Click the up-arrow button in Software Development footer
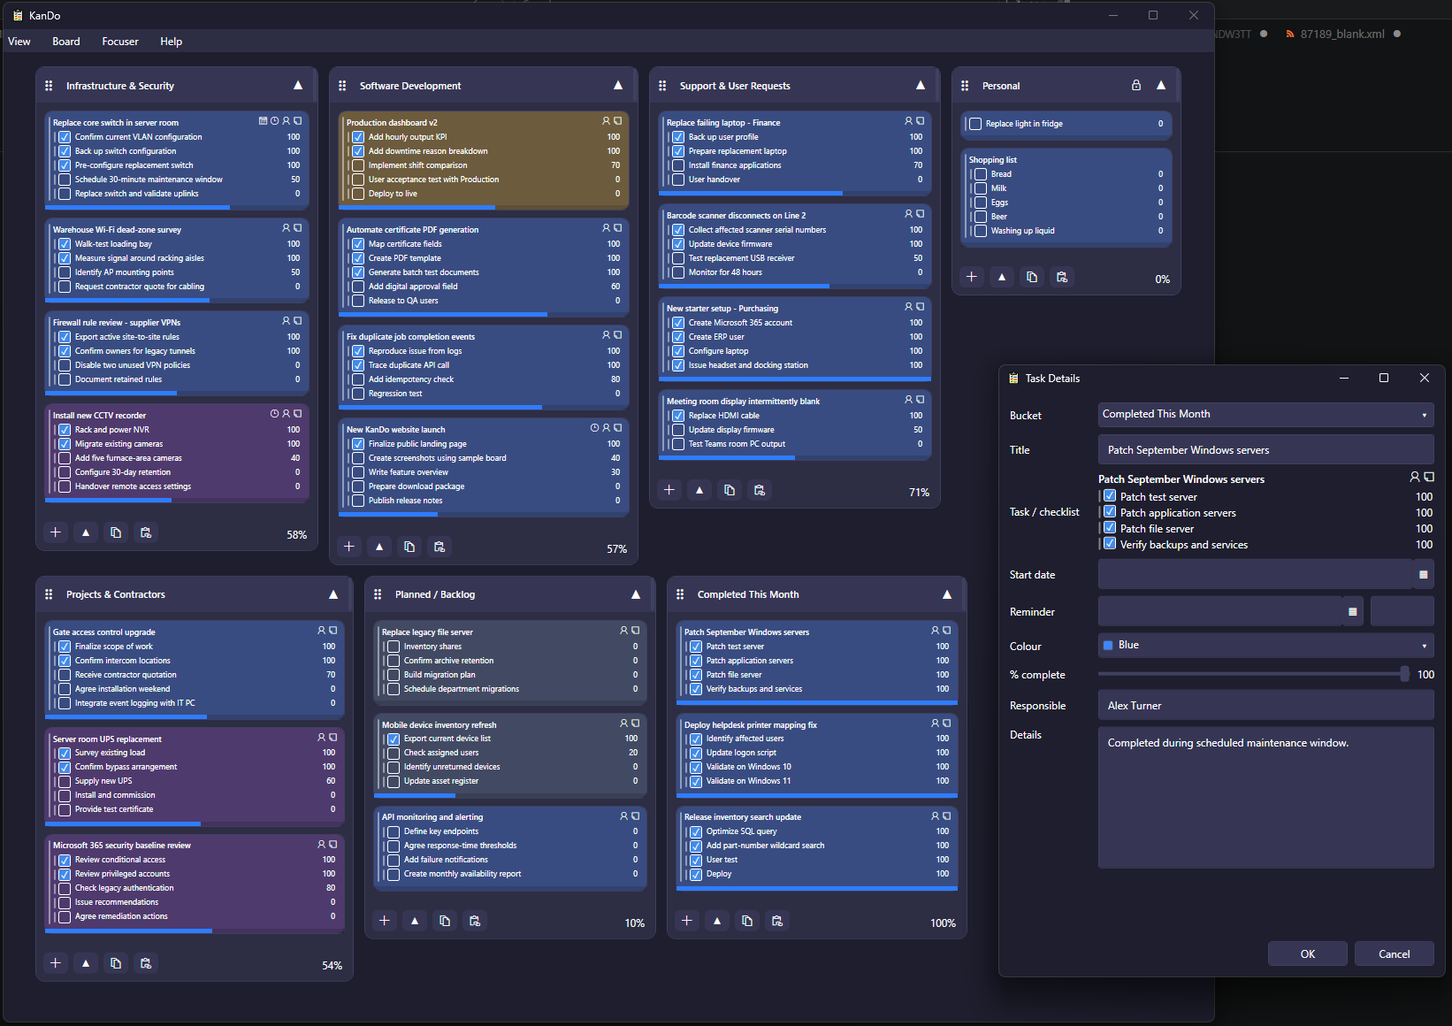Screen dimensions: 1452x1026 (379, 547)
